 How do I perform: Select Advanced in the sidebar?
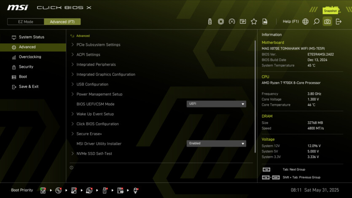[33, 47]
